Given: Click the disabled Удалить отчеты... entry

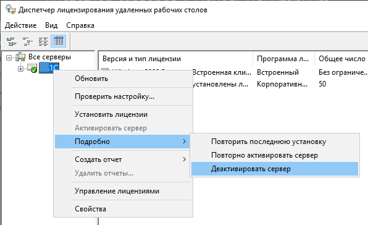Looking at the screenshot, I should (123, 173).
